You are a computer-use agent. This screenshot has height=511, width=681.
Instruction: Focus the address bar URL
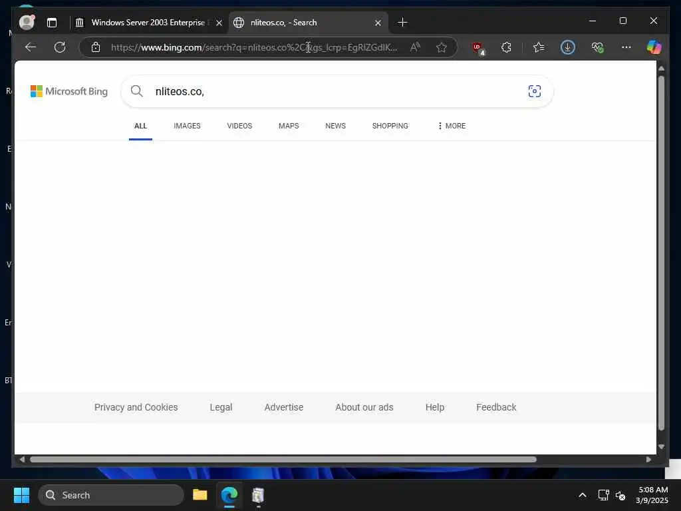coord(254,47)
